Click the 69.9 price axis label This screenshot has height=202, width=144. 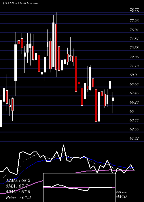[x=133, y=75]
